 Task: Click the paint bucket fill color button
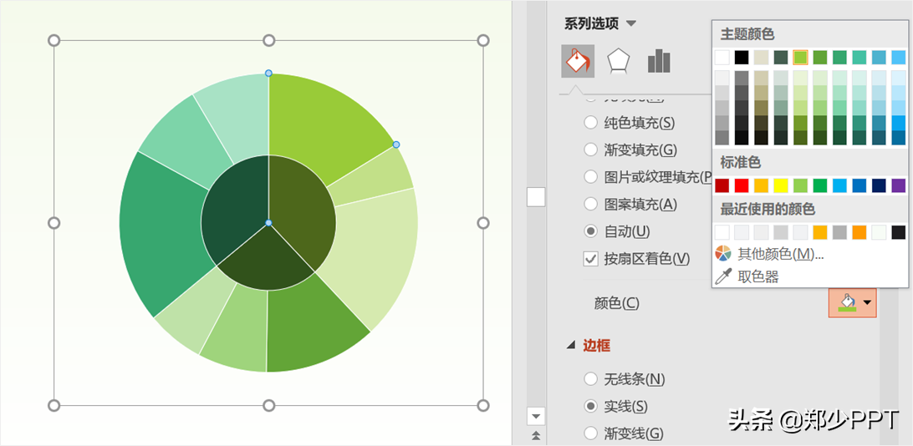coord(846,302)
